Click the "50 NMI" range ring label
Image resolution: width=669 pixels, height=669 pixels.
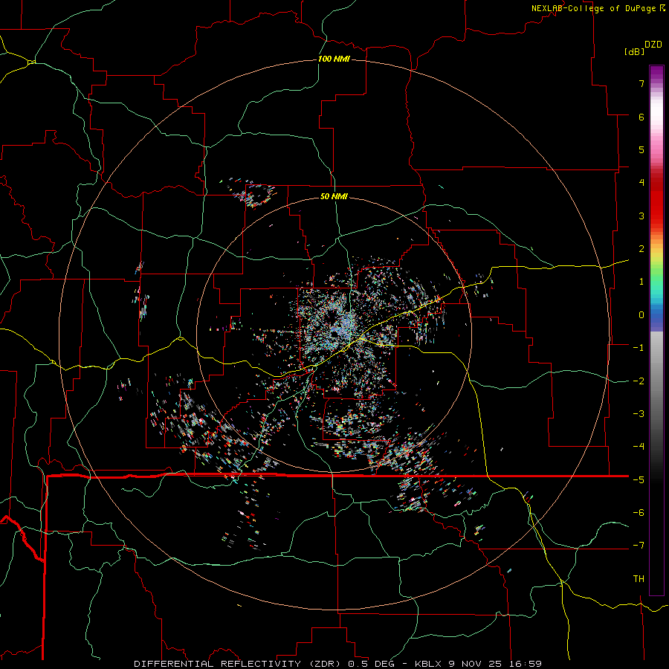(334, 196)
